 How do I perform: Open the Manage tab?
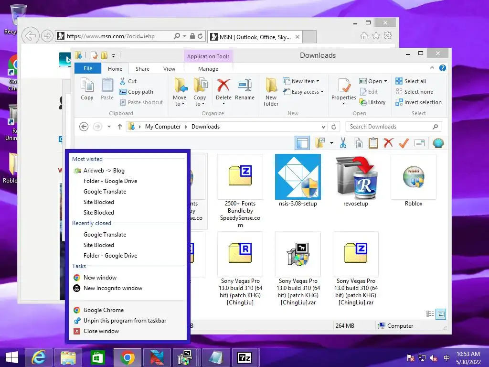pyautogui.click(x=208, y=69)
